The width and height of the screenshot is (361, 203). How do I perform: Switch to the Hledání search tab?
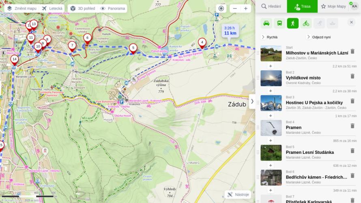point(271,6)
